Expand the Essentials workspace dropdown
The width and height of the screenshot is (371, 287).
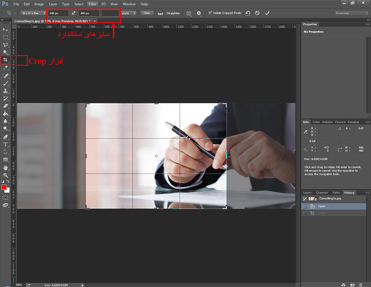pyautogui.click(x=351, y=13)
